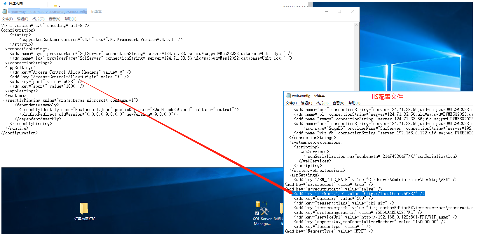Image resolution: width=483 pixels, height=241 pixels.
Task: Open 格式(O) menu in web.config window
Action: [322, 103]
